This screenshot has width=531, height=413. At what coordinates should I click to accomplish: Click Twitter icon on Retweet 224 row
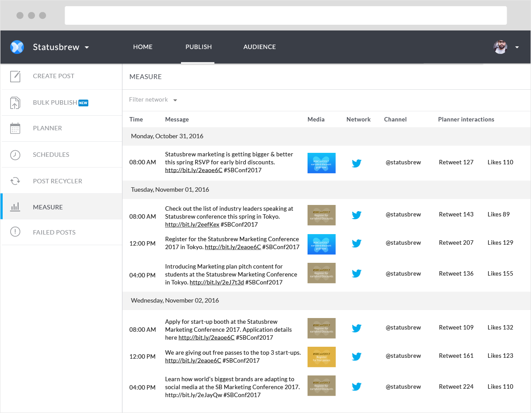(x=357, y=386)
